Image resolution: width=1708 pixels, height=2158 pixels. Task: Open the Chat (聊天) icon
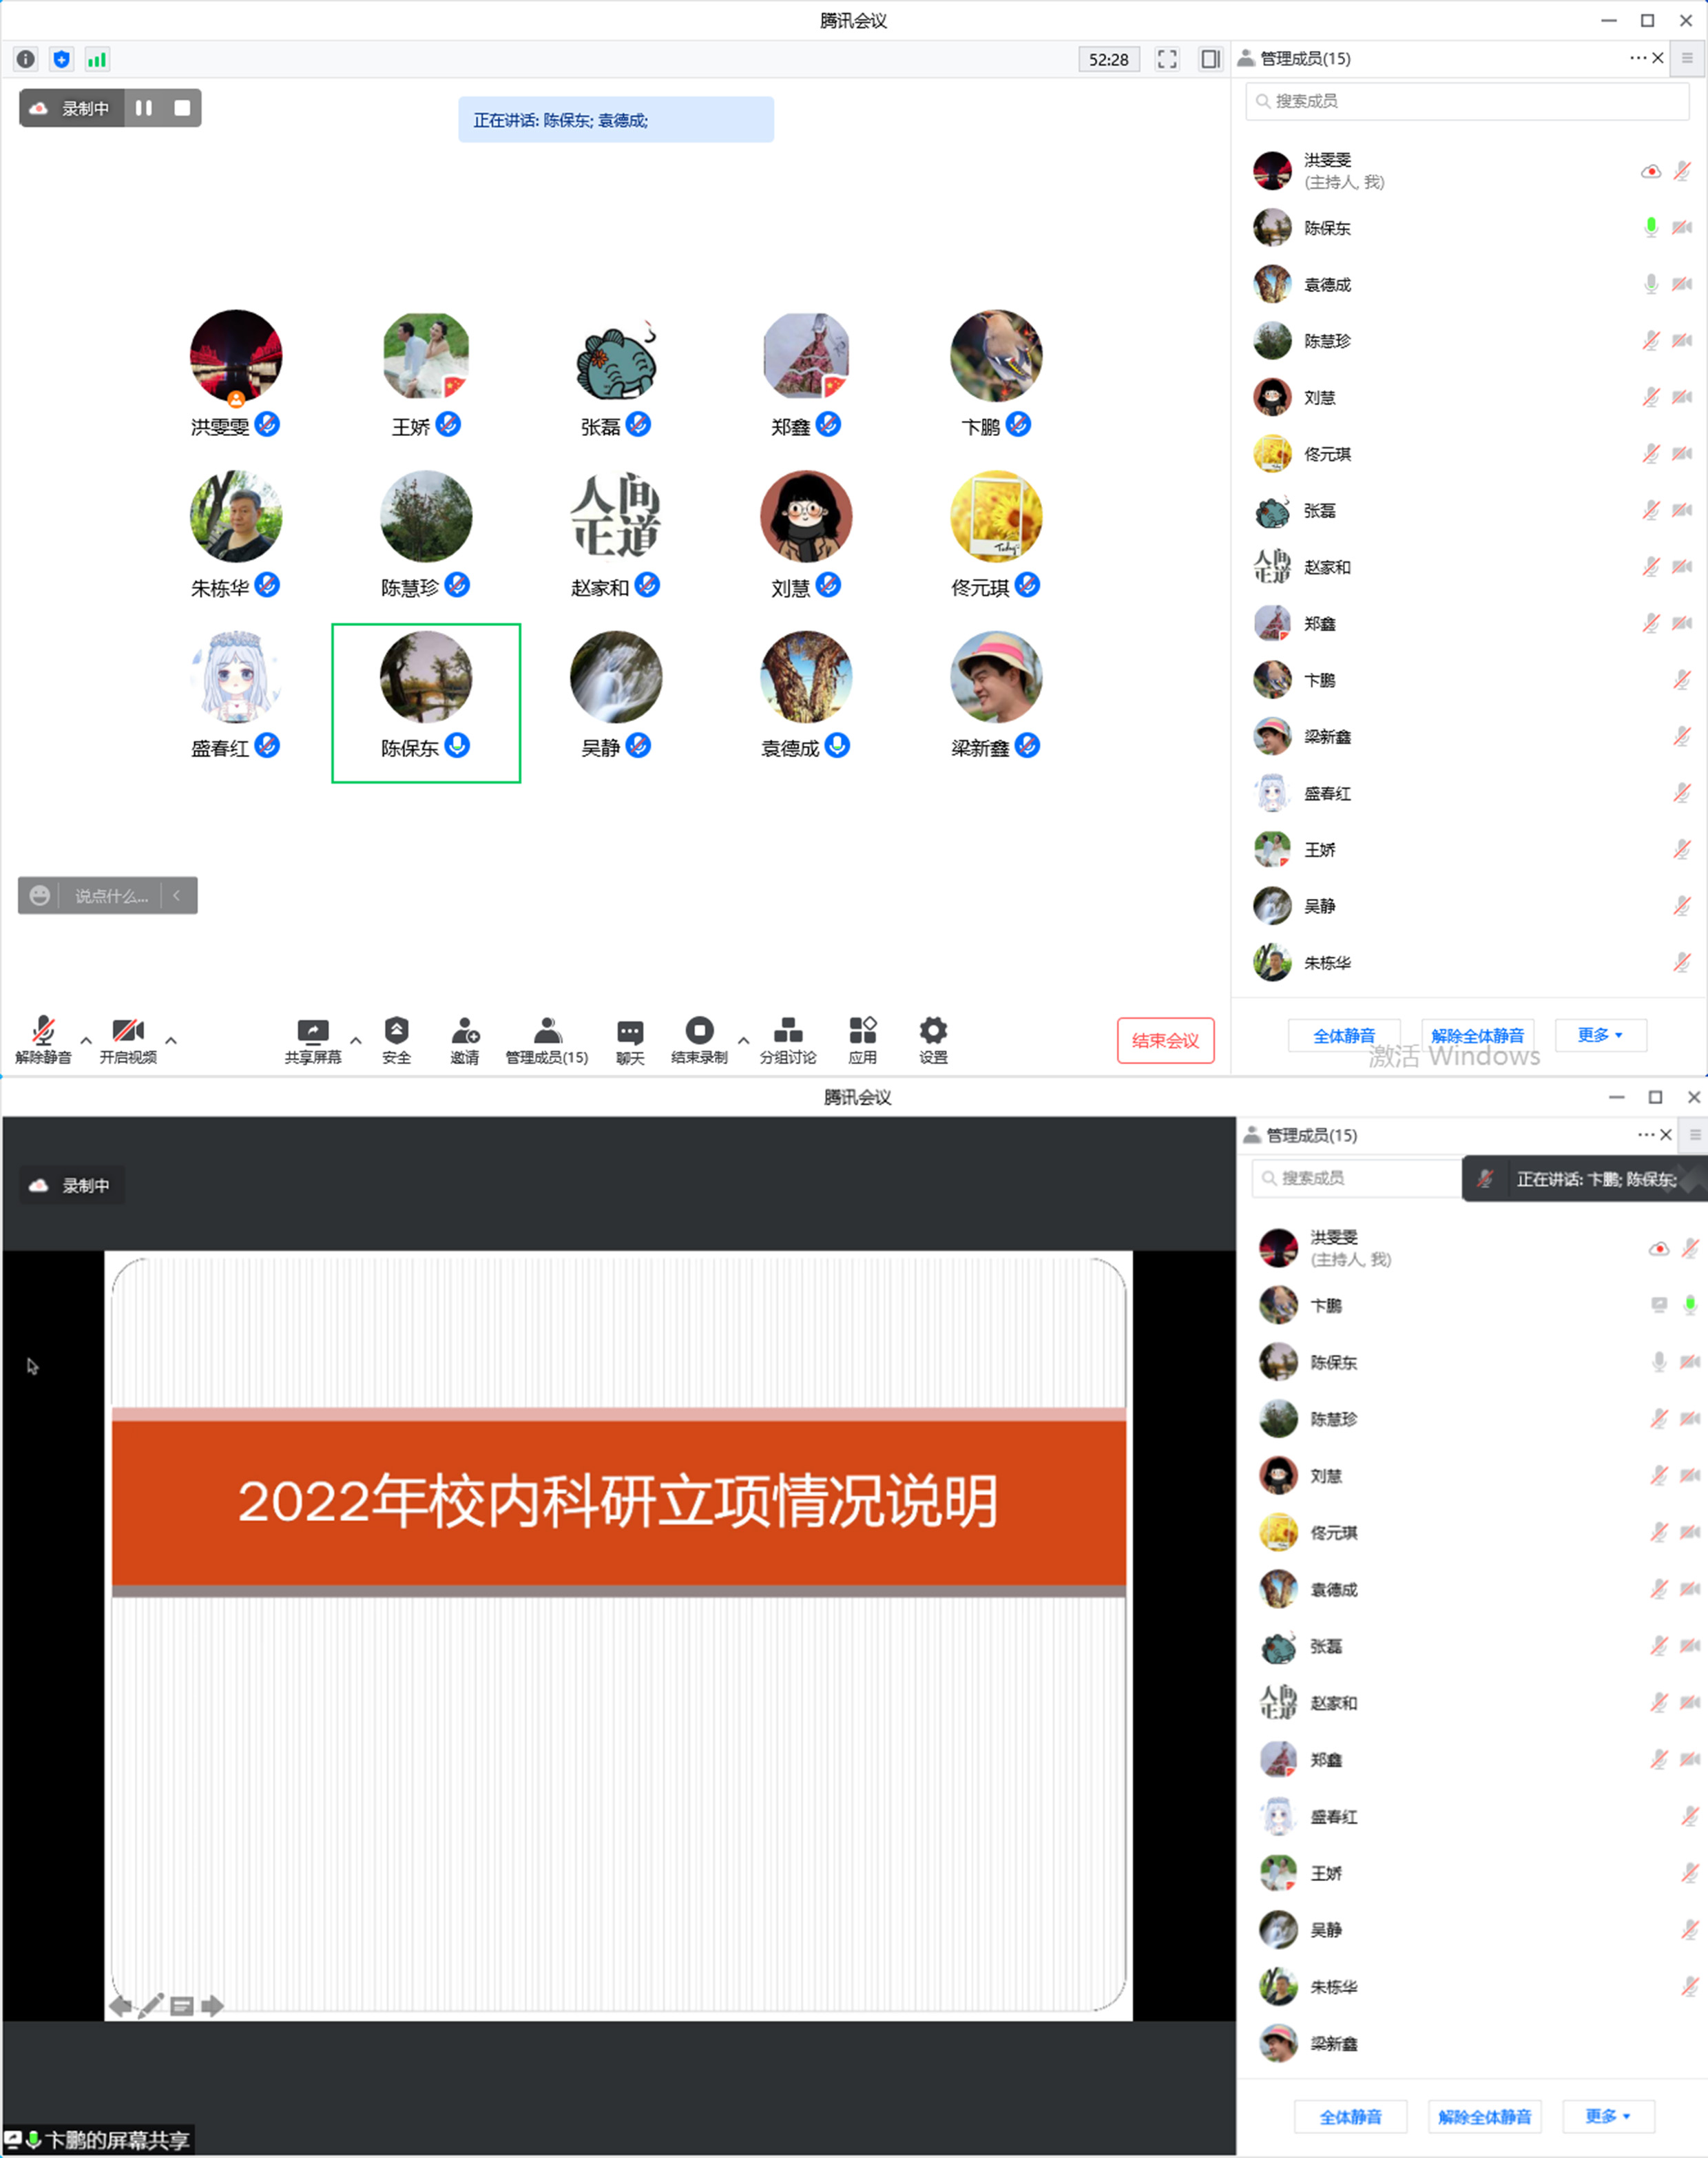point(629,1031)
